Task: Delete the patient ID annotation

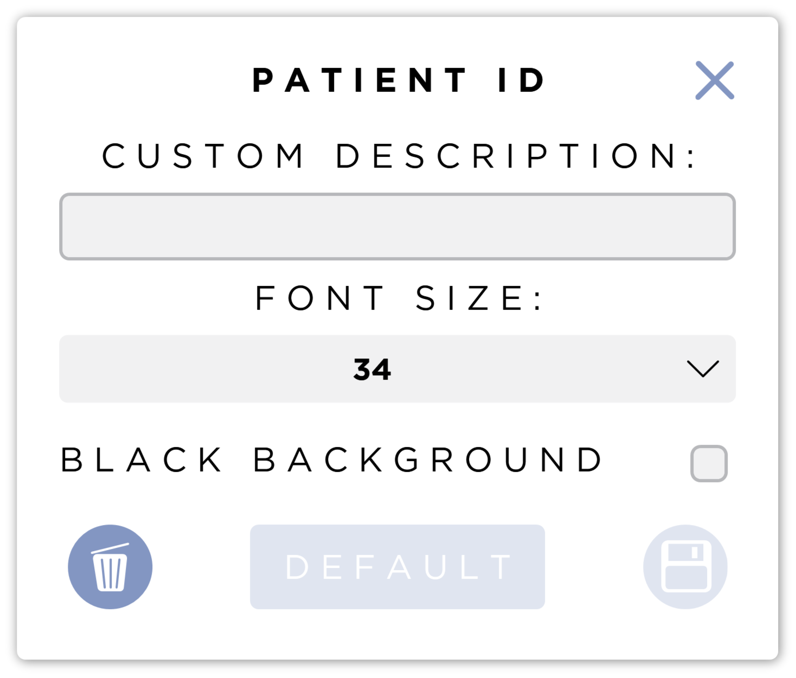Action: 110,567
